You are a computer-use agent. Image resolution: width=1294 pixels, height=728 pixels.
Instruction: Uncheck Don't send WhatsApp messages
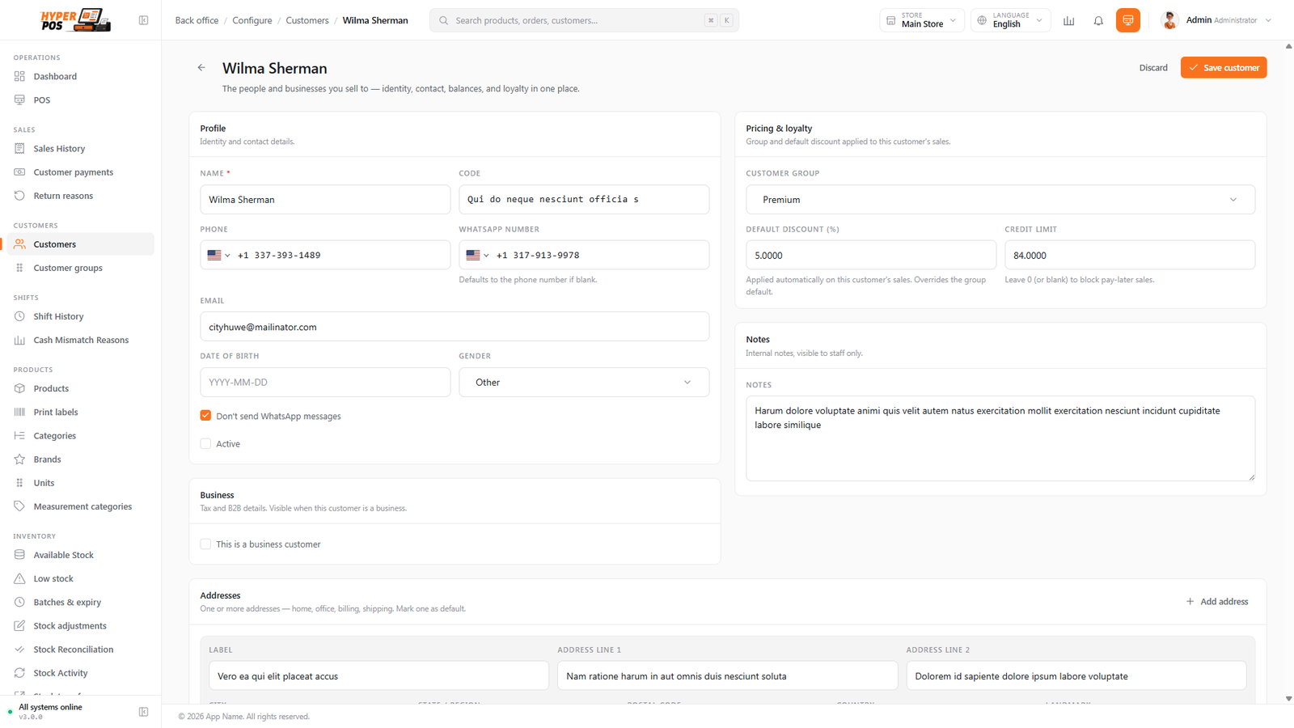coord(205,416)
